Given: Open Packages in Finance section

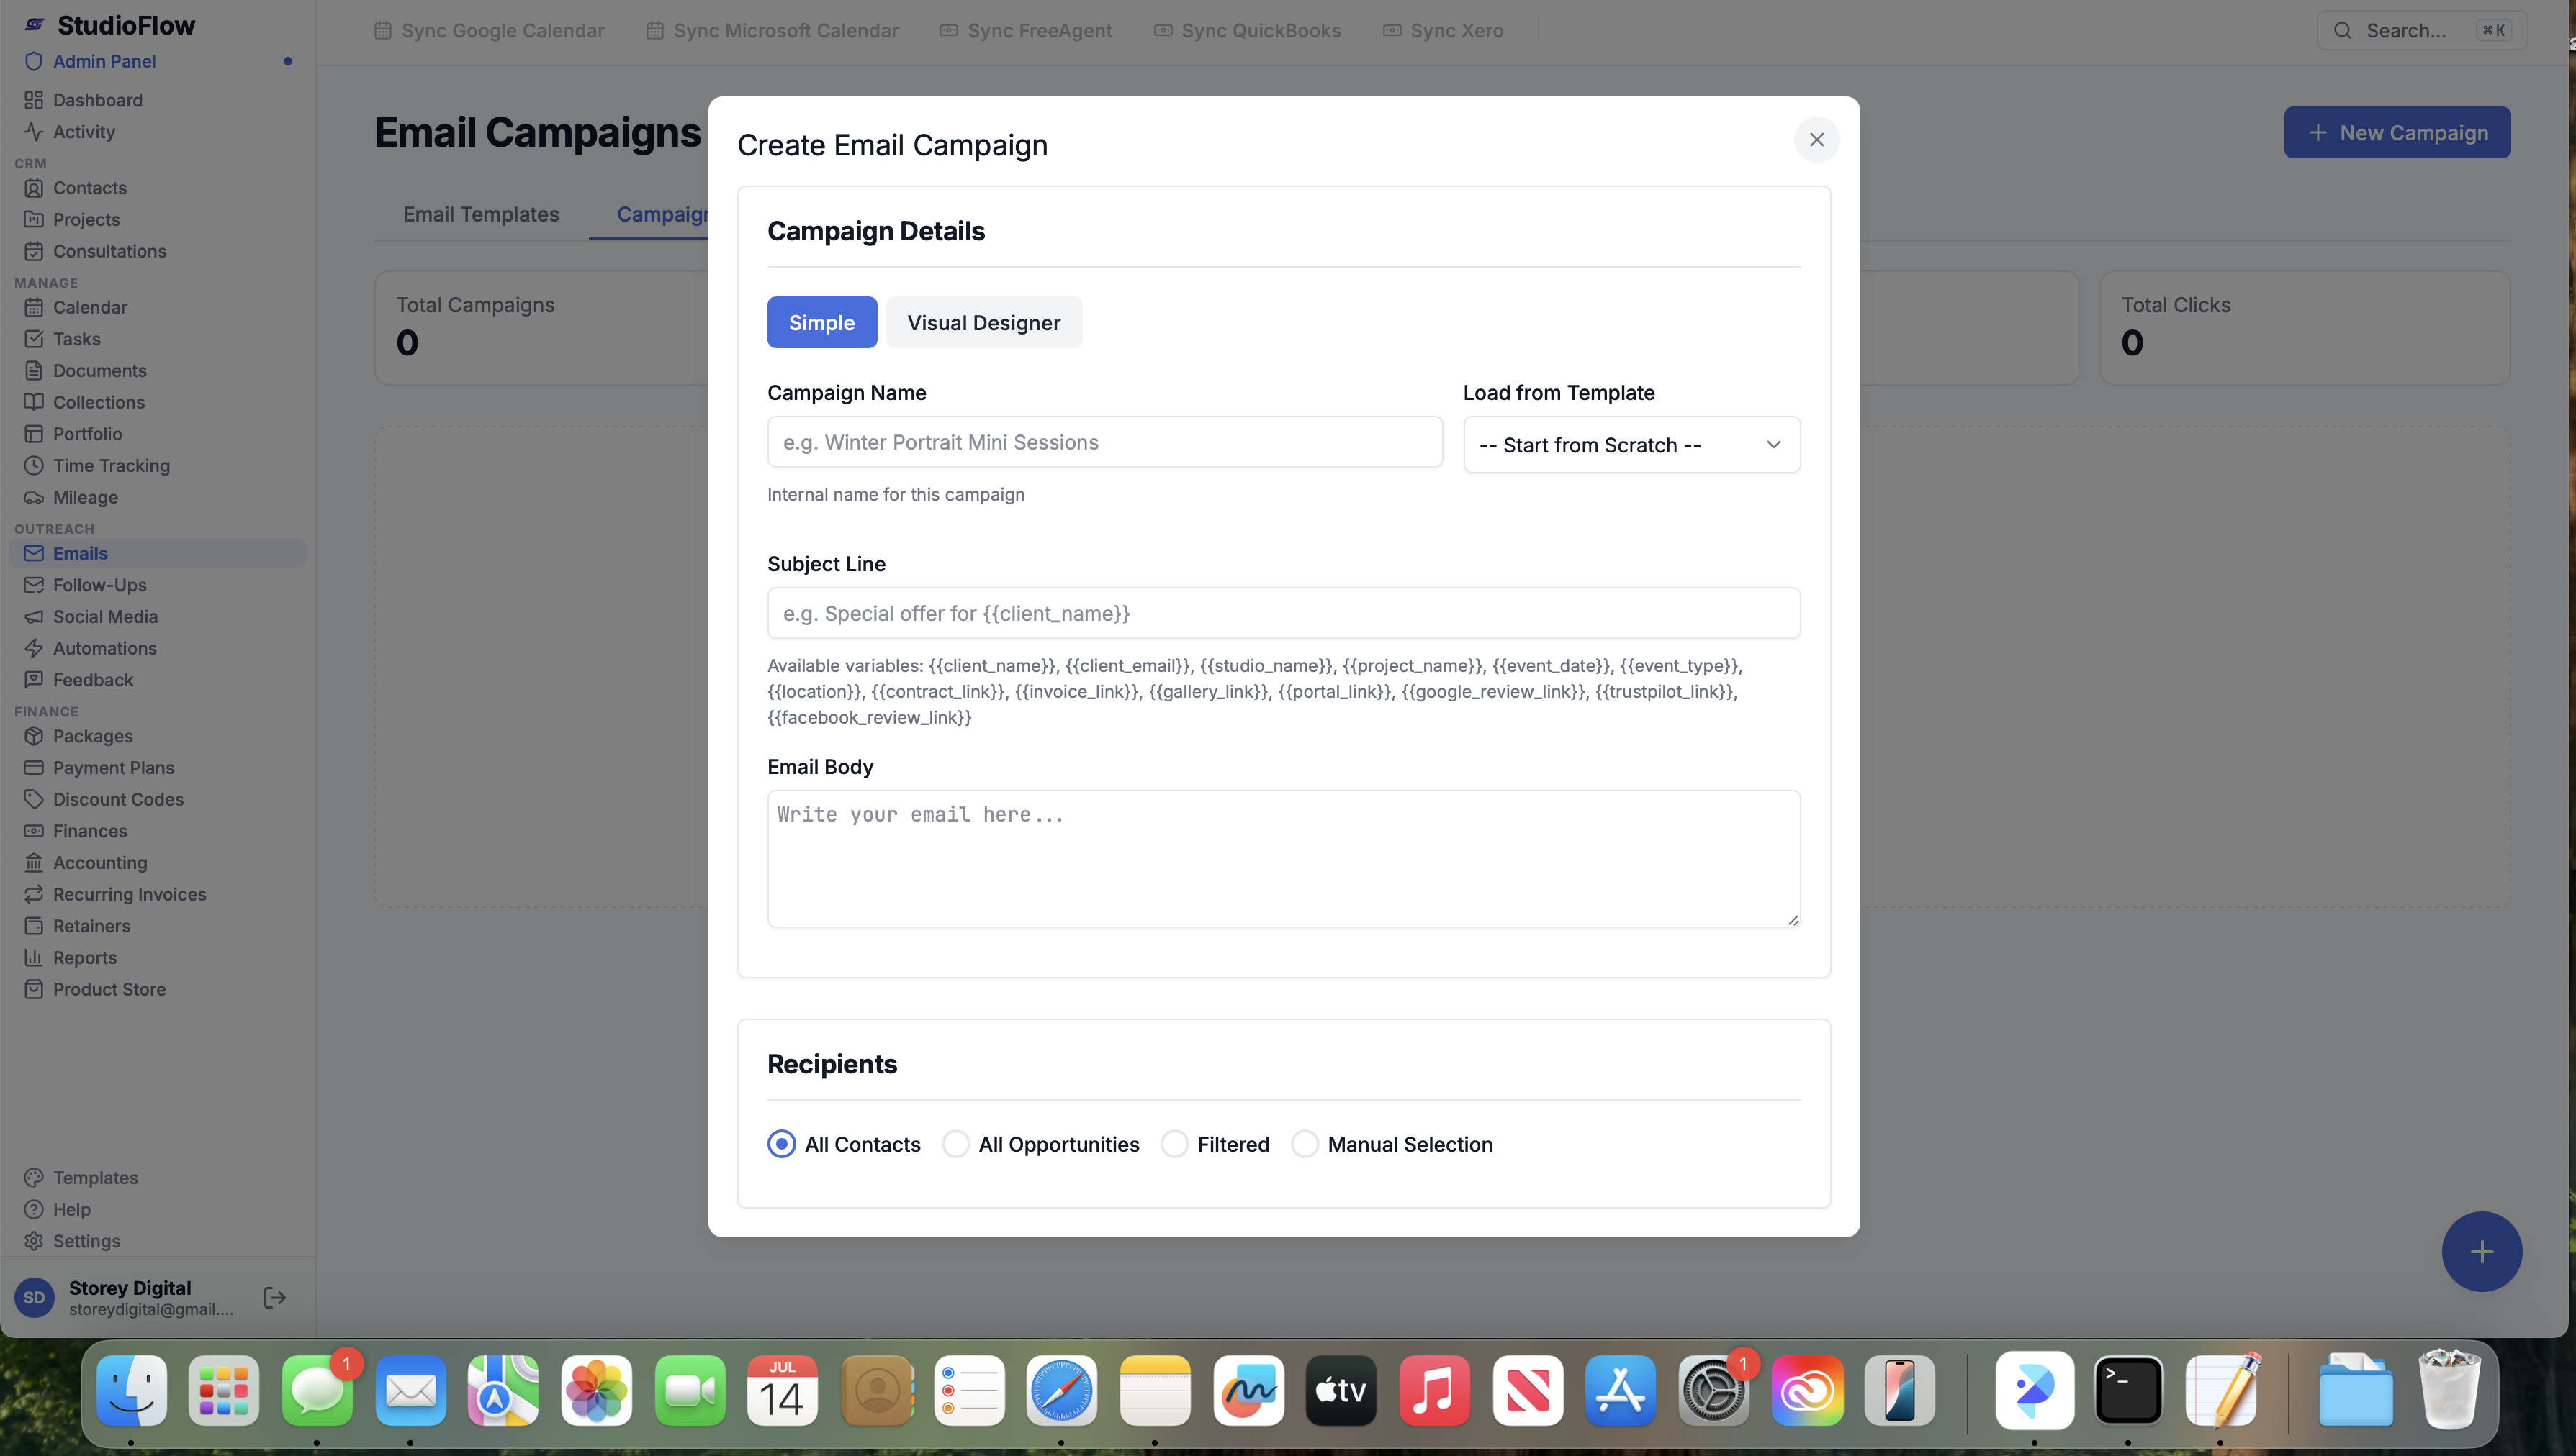Looking at the screenshot, I should [x=92, y=736].
